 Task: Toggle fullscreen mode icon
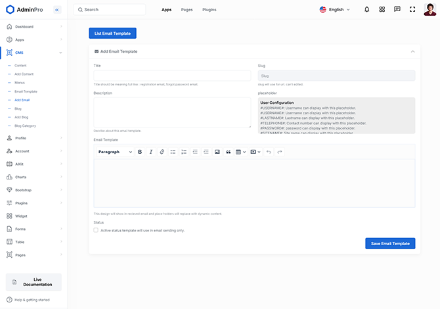[412, 9]
